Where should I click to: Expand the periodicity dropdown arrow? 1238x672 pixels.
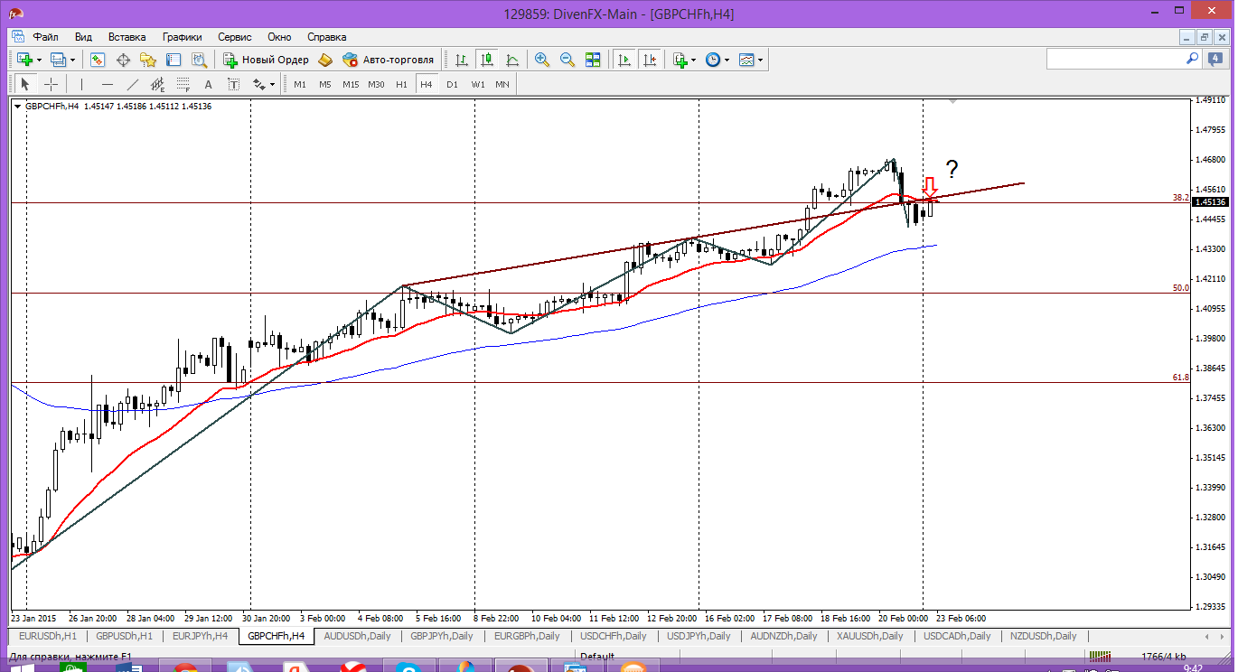coord(727,60)
